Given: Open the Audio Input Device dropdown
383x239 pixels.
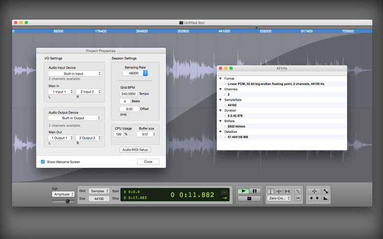Looking at the screenshot, I should point(75,74).
